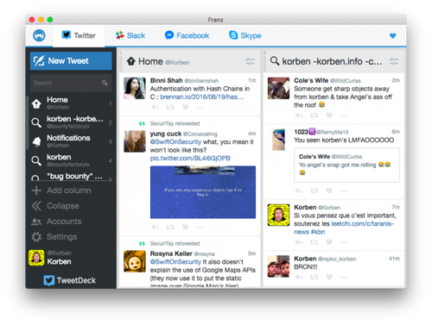This screenshot has width=432, height=325.
Task: Jump to the korben -korbe... search column in the sidebar
Action: click(71, 122)
